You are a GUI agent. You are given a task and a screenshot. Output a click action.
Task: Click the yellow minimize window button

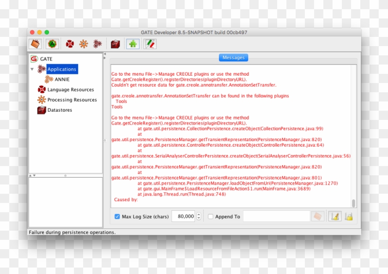pyautogui.click(x=39, y=32)
